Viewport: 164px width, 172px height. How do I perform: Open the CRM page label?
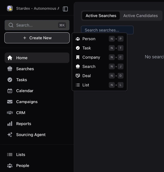(21, 113)
